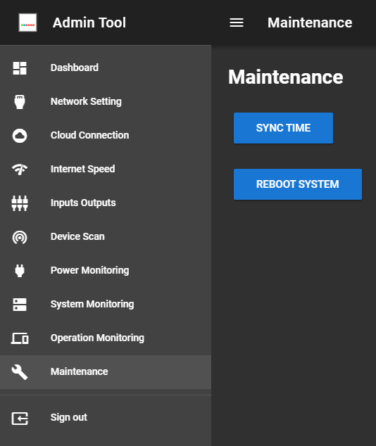Click the Power Monitoring plug icon

(x=20, y=271)
